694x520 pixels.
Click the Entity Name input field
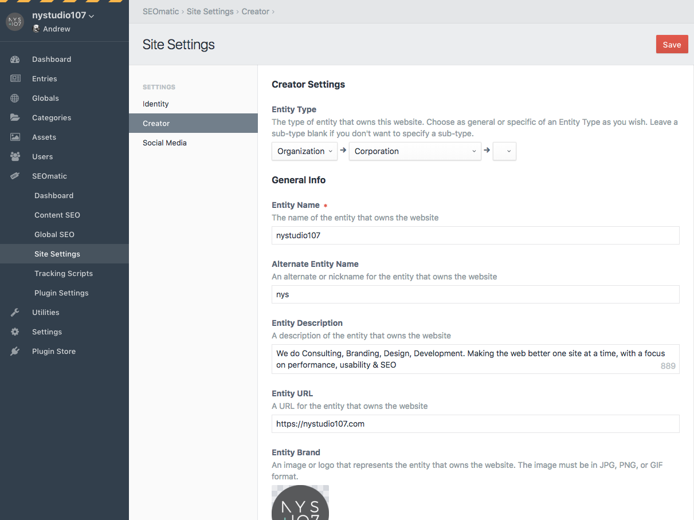(475, 235)
